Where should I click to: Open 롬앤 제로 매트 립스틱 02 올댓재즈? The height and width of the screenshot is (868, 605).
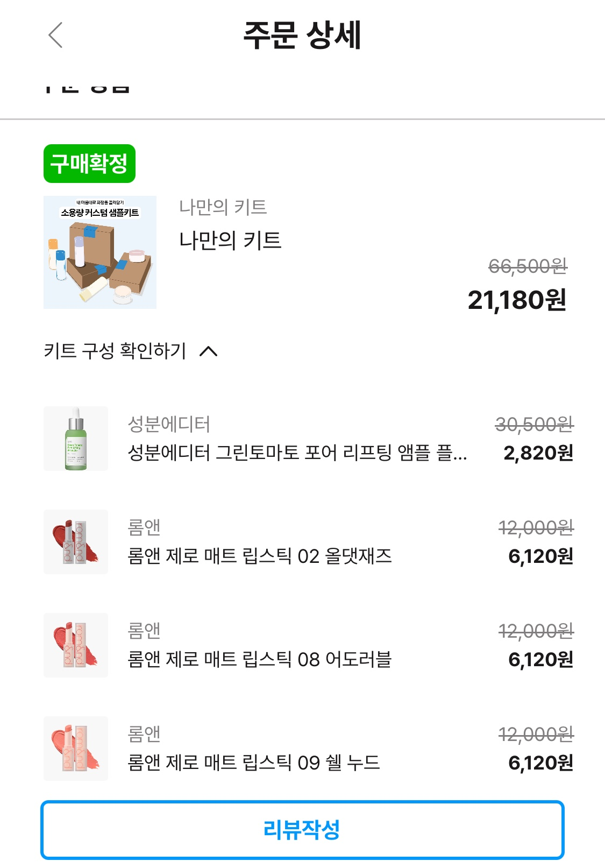[x=259, y=556]
